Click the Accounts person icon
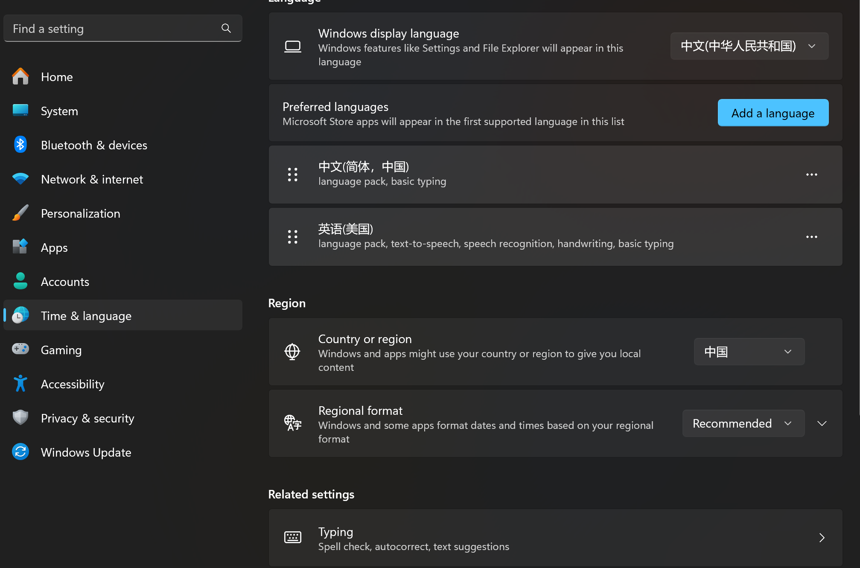The image size is (860, 568). pyautogui.click(x=20, y=281)
